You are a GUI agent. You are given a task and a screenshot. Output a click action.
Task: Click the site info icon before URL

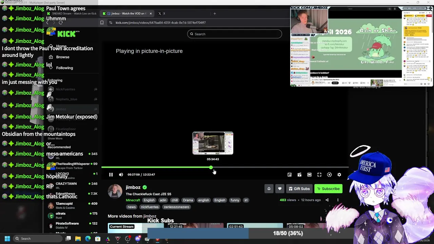[x=111, y=23]
